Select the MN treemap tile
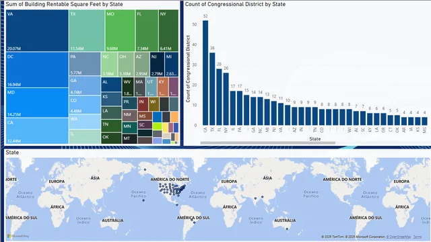Screen dimensions: 431x242 (x=129, y=128)
